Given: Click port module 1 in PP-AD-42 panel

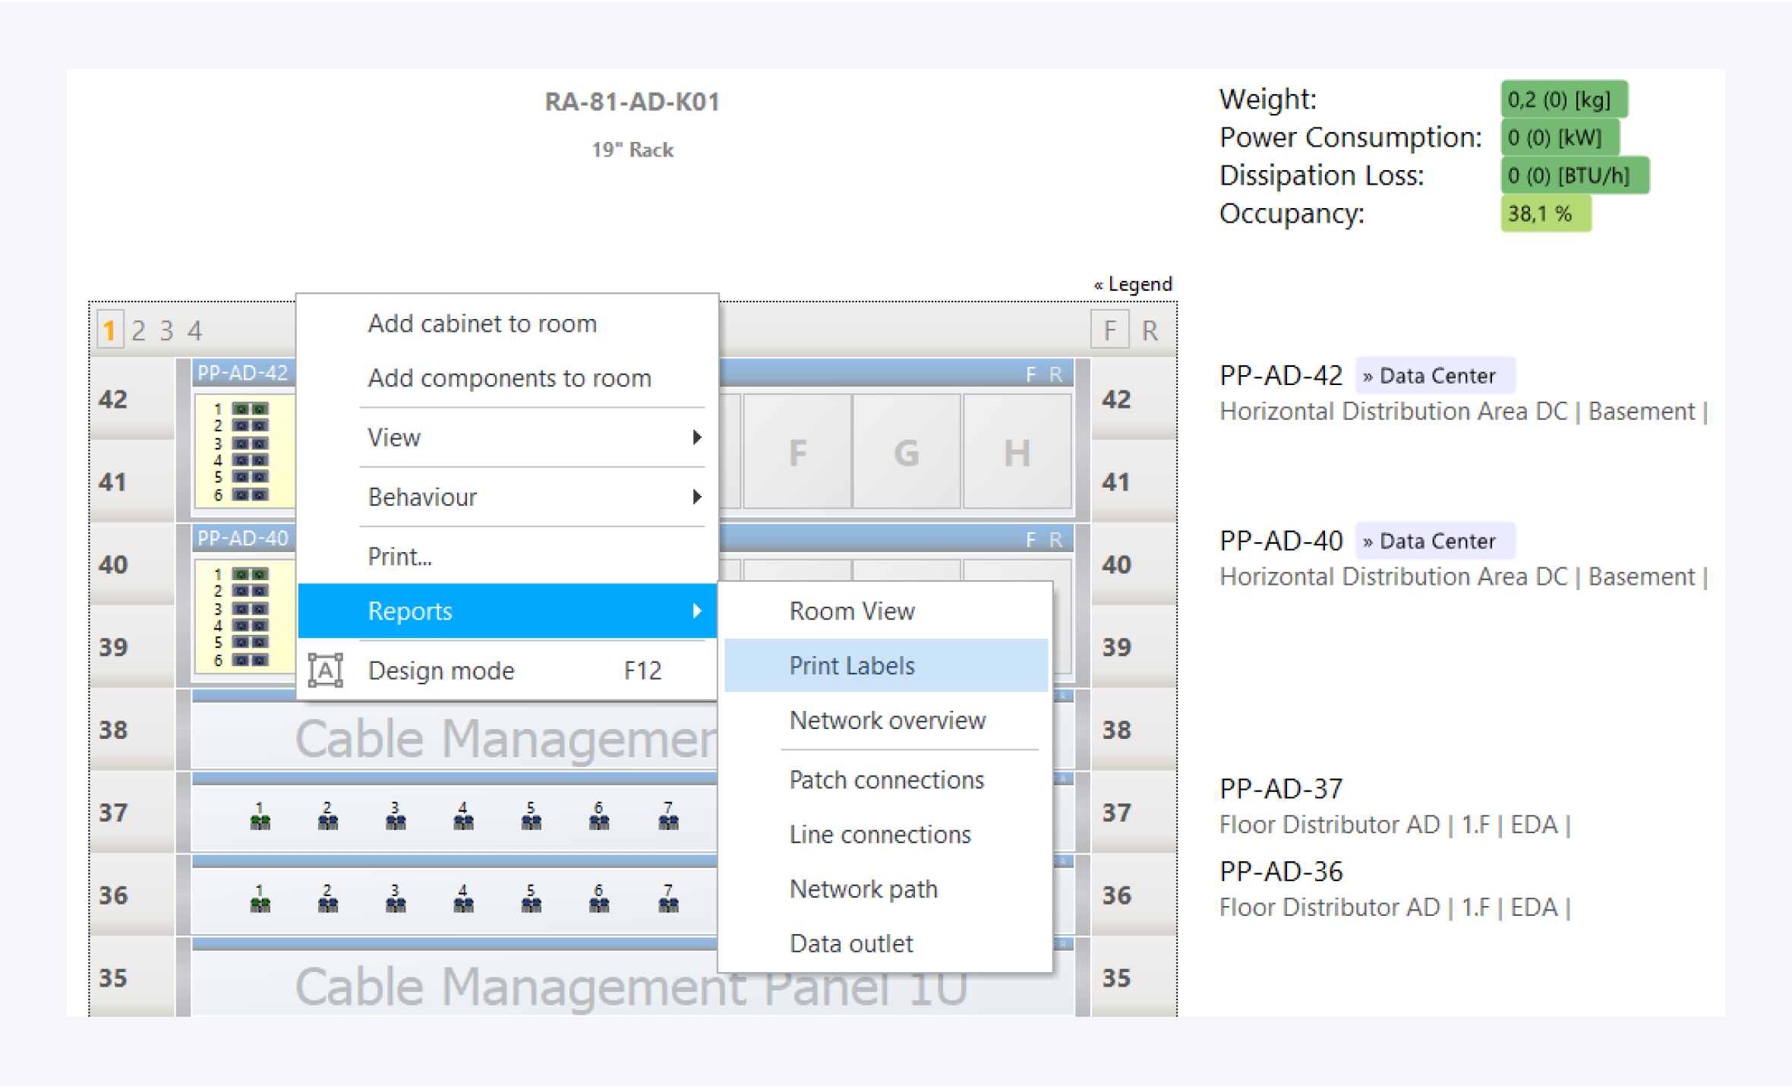Looking at the screenshot, I should tap(250, 409).
